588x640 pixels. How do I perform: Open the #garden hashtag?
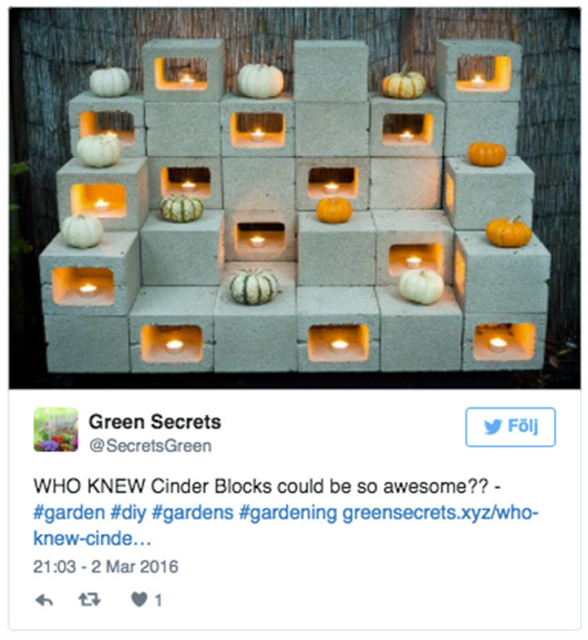click(x=69, y=513)
